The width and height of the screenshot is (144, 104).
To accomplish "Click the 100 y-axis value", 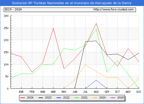I will [x=6, y=64].
